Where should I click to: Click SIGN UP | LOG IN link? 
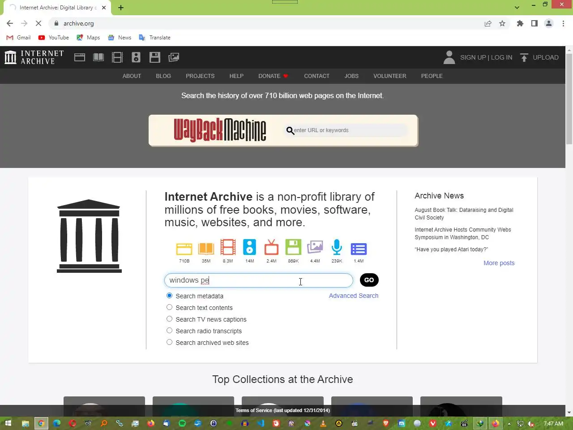[x=486, y=57]
